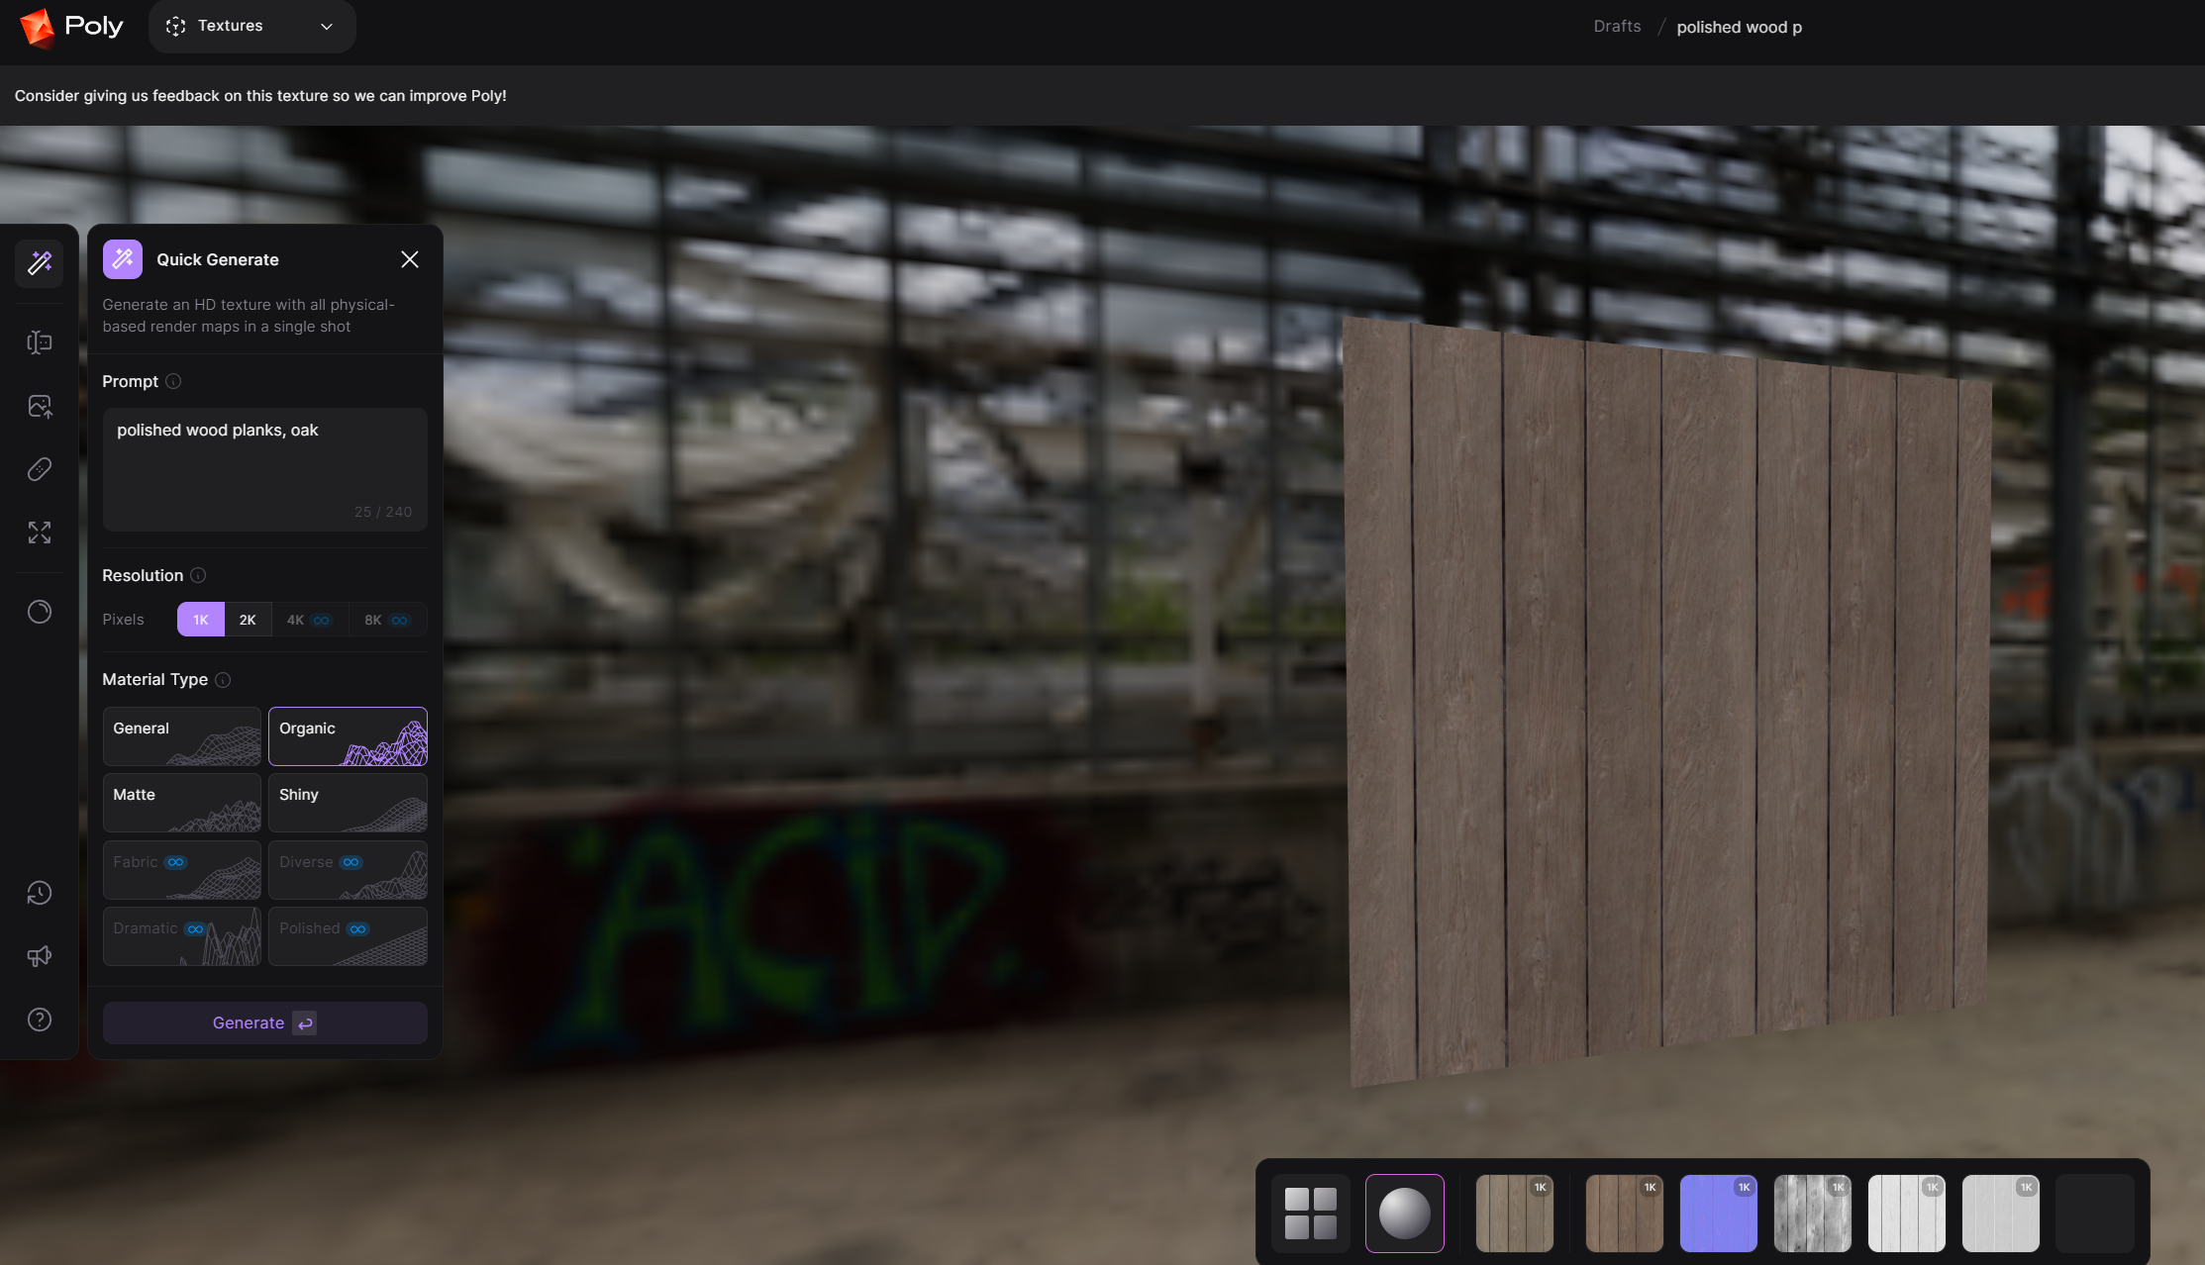The height and width of the screenshot is (1265, 2205).
Task: Click the expand arrows upscale icon
Action: pos(40,533)
